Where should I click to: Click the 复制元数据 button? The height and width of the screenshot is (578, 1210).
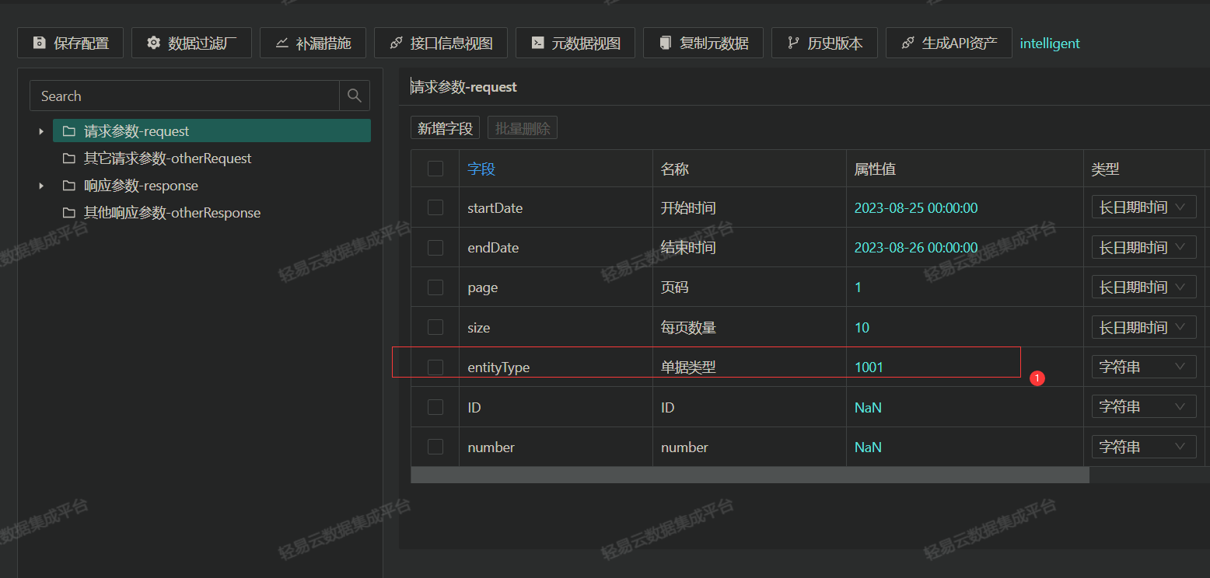coord(704,43)
